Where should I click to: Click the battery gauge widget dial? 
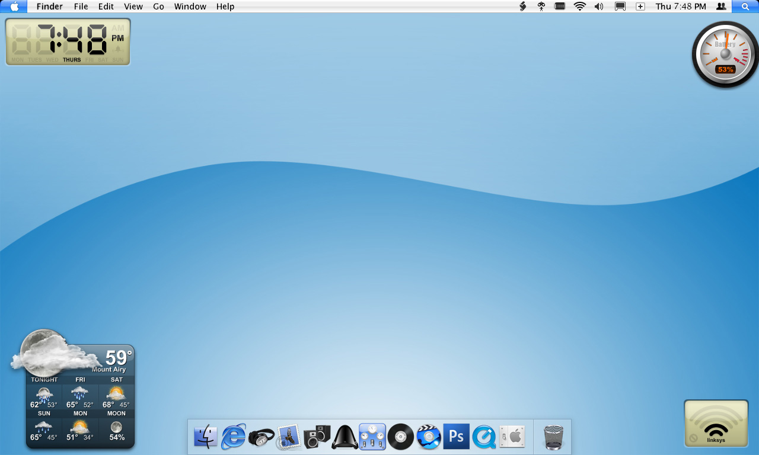pos(725,55)
